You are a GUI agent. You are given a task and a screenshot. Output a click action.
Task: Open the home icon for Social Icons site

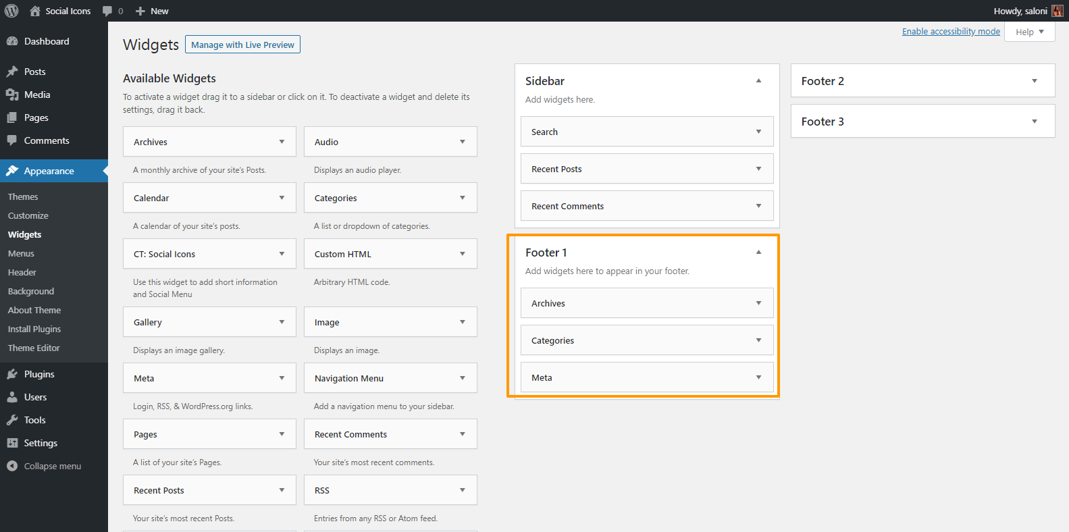point(35,11)
